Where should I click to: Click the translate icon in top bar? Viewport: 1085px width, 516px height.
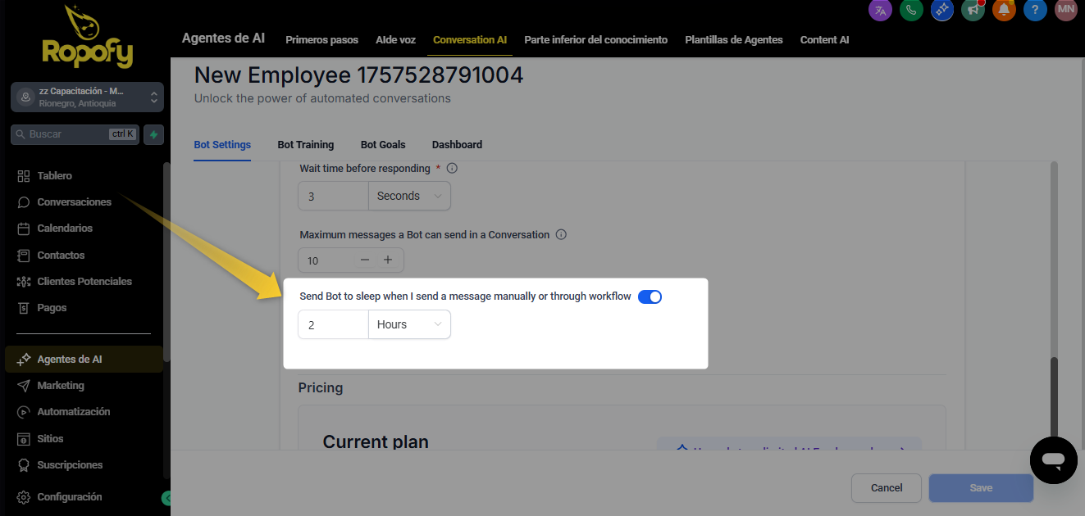pos(880,10)
